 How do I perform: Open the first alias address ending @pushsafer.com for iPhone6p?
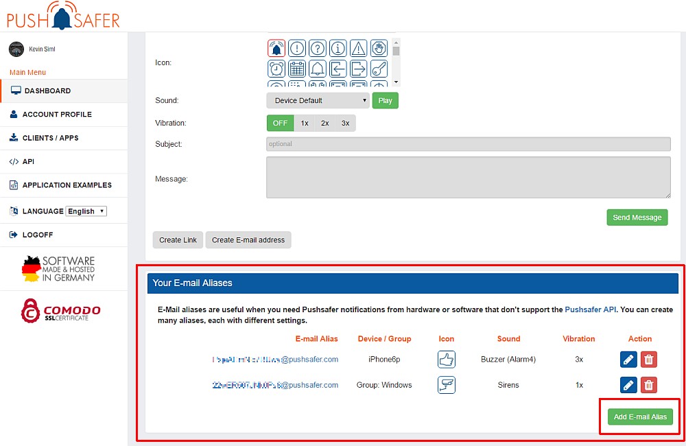(x=275, y=360)
